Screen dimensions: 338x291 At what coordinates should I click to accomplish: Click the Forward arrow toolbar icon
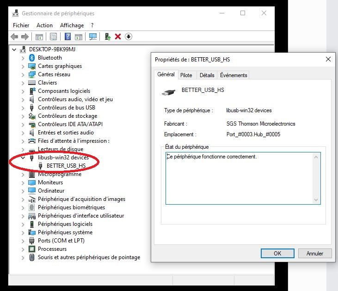[x=25, y=36]
